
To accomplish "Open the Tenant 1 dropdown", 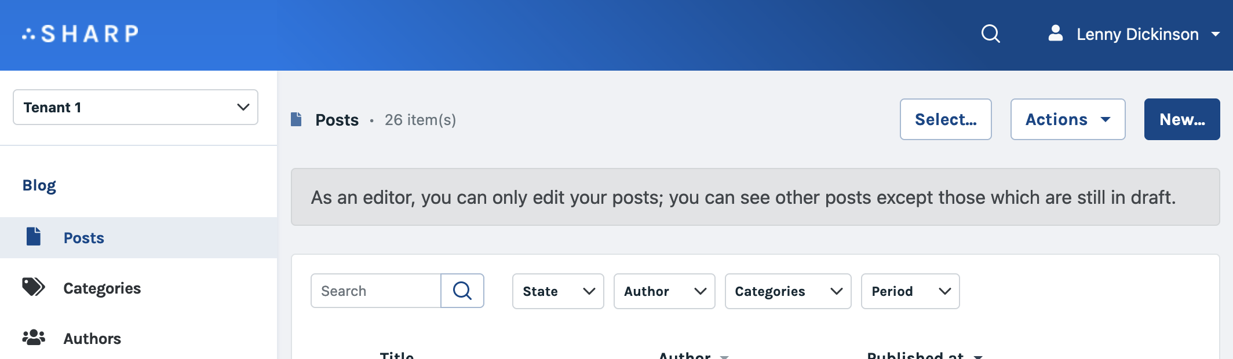I will [x=136, y=107].
